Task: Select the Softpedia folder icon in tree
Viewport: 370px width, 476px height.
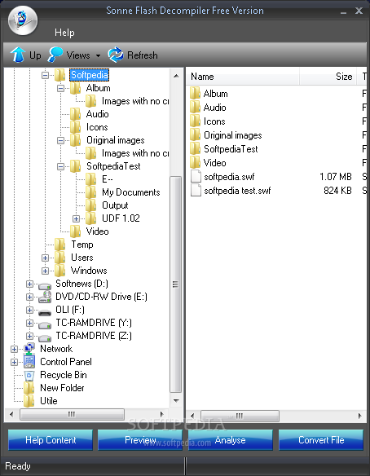Action: coord(60,75)
